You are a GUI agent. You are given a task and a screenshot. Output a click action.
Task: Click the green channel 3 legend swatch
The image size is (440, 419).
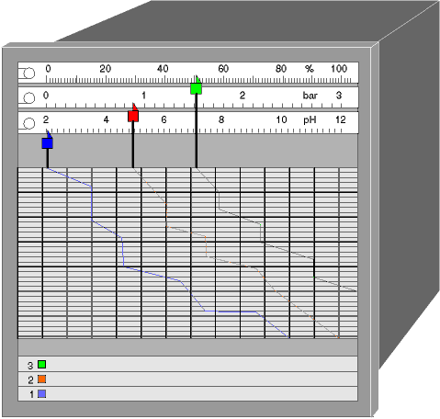pos(42,364)
